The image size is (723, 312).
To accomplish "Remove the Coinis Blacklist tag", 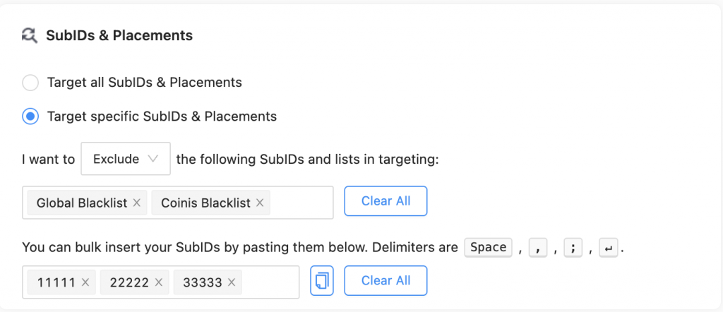I will [260, 203].
